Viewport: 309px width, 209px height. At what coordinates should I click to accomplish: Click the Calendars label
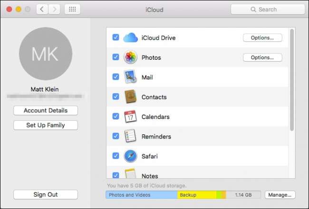click(155, 117)
